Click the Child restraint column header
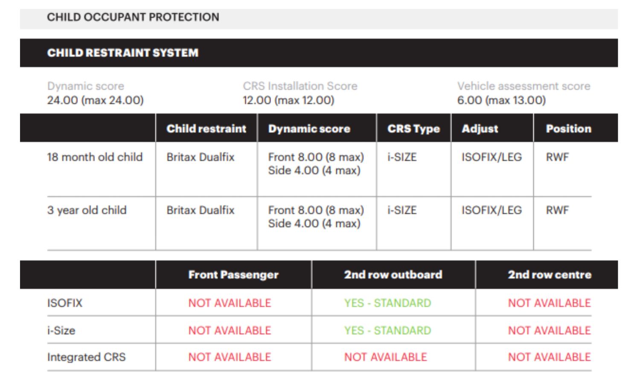The height and width of the screenshot is (384, 640). (207, 128)
